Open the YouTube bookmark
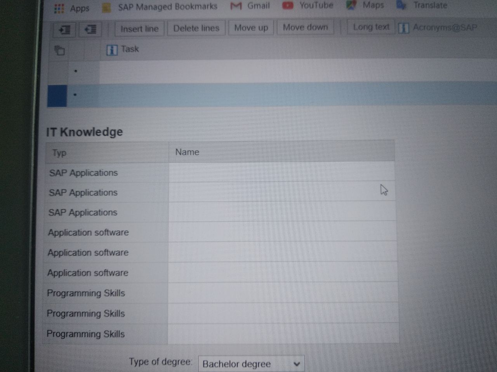 [308, 5]
